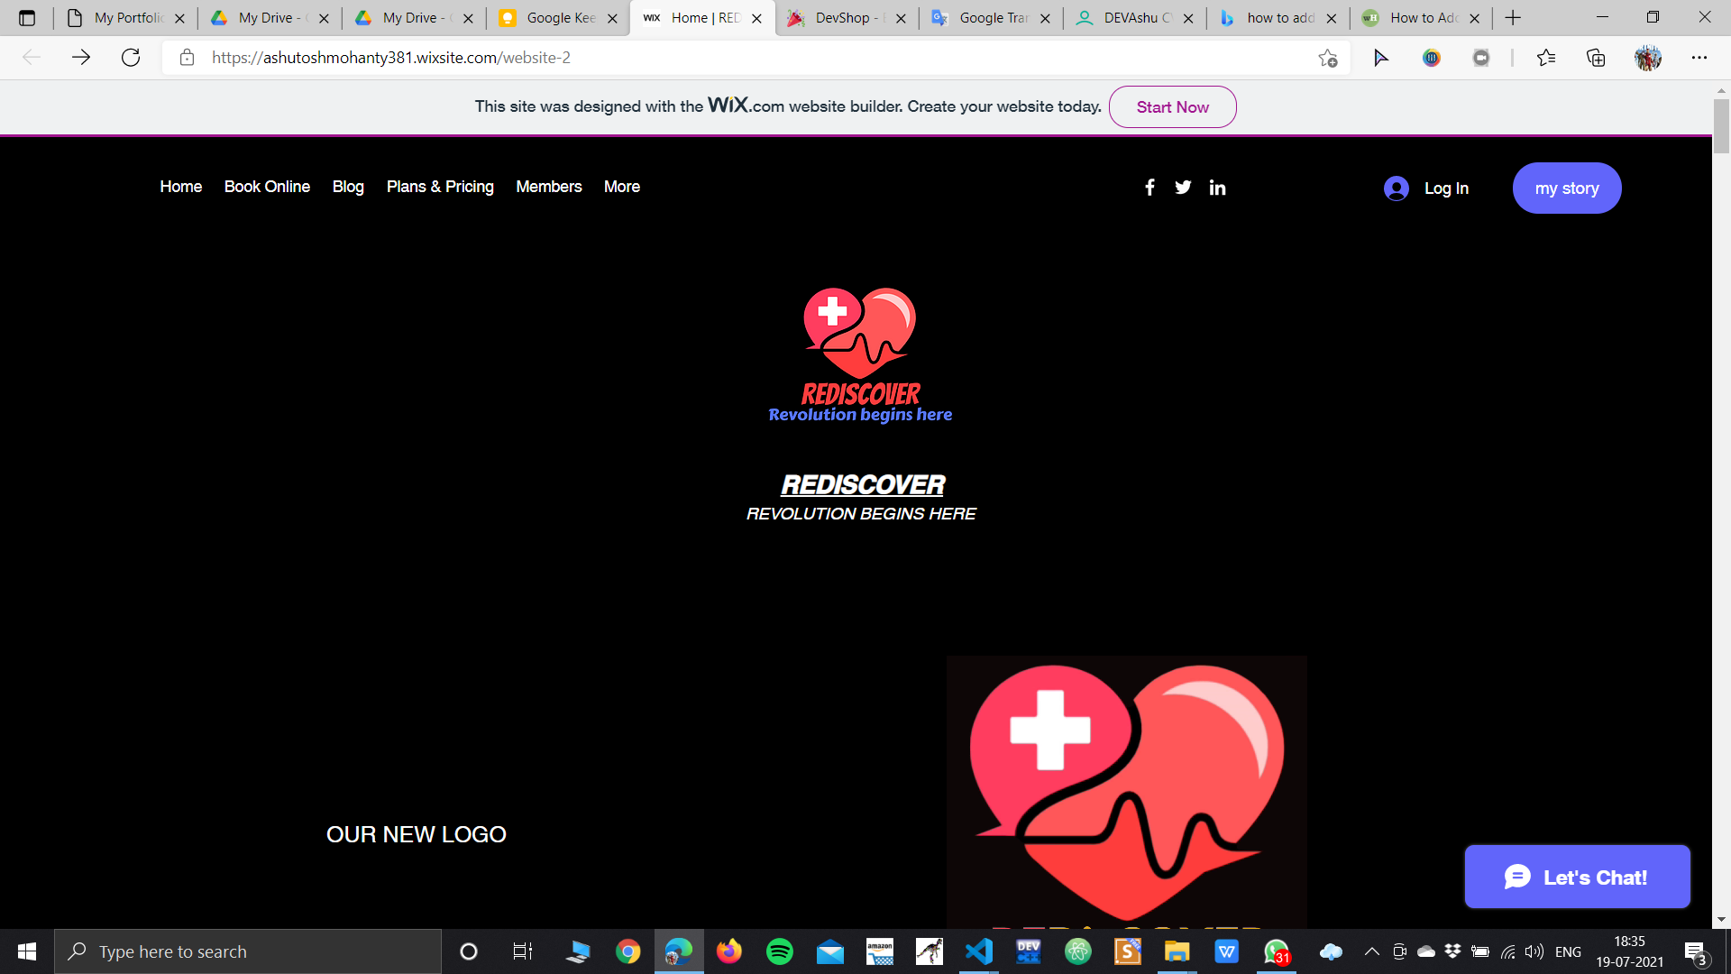Viewport: 1731px width, 974px height.
Task: Switch to the DevShop tab
Action: click(847, 18)
